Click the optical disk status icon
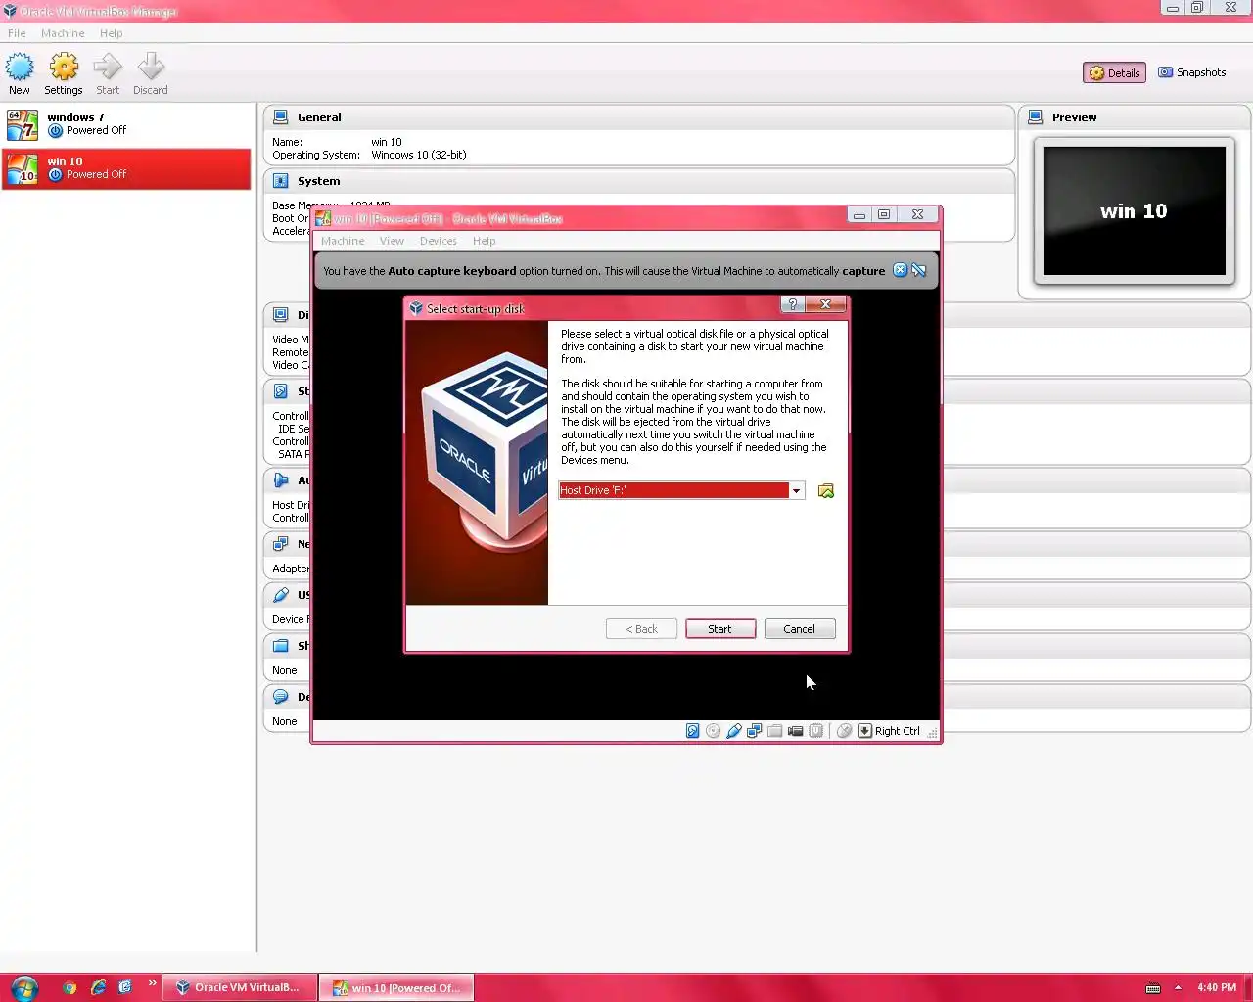This screenshot has height=1002, width=1253. [x=714, y=731]
